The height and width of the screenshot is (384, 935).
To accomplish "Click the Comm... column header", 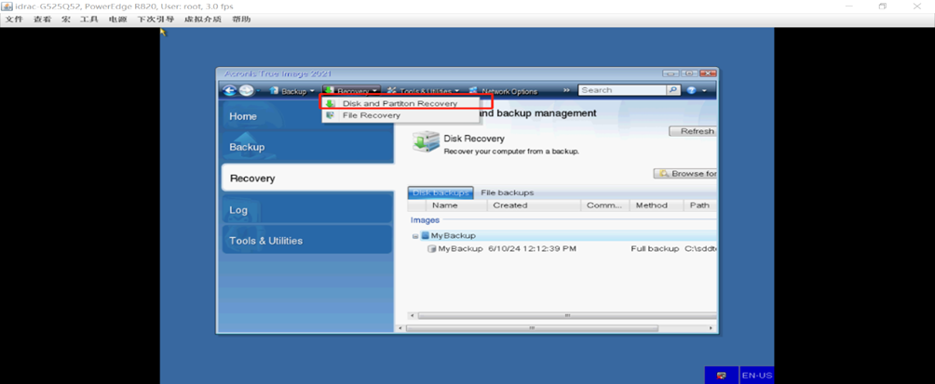I will 604,205.
